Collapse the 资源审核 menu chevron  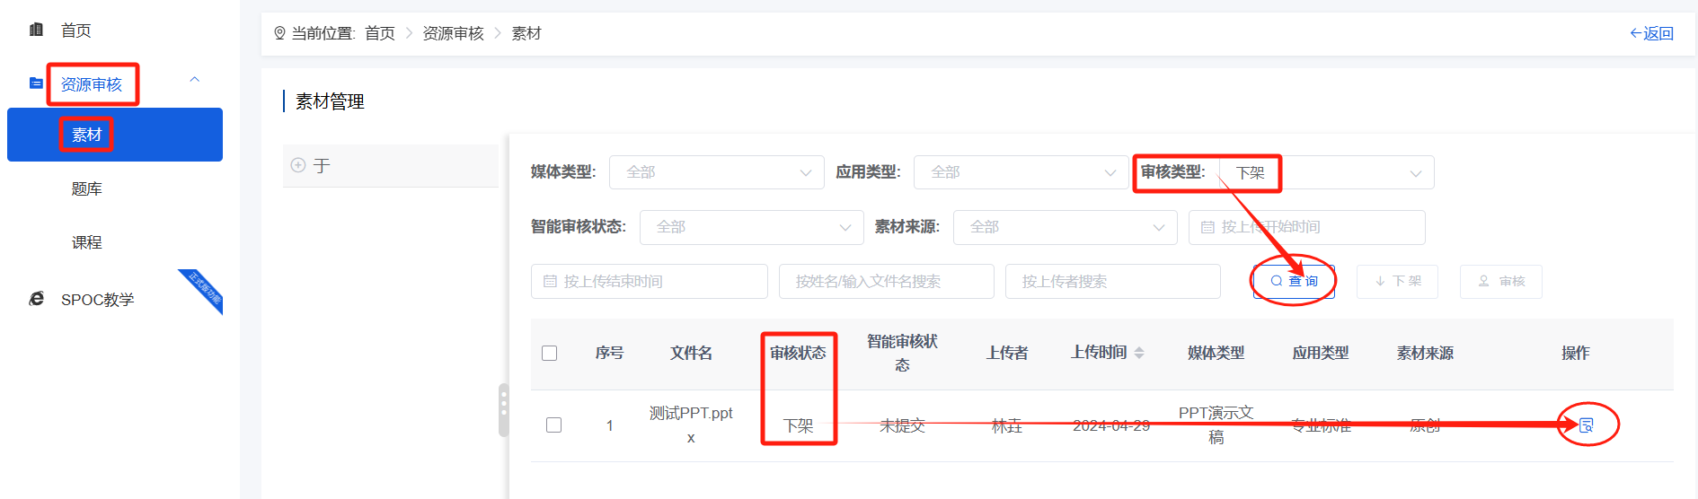pyautogui.click(x=194, y=80)
